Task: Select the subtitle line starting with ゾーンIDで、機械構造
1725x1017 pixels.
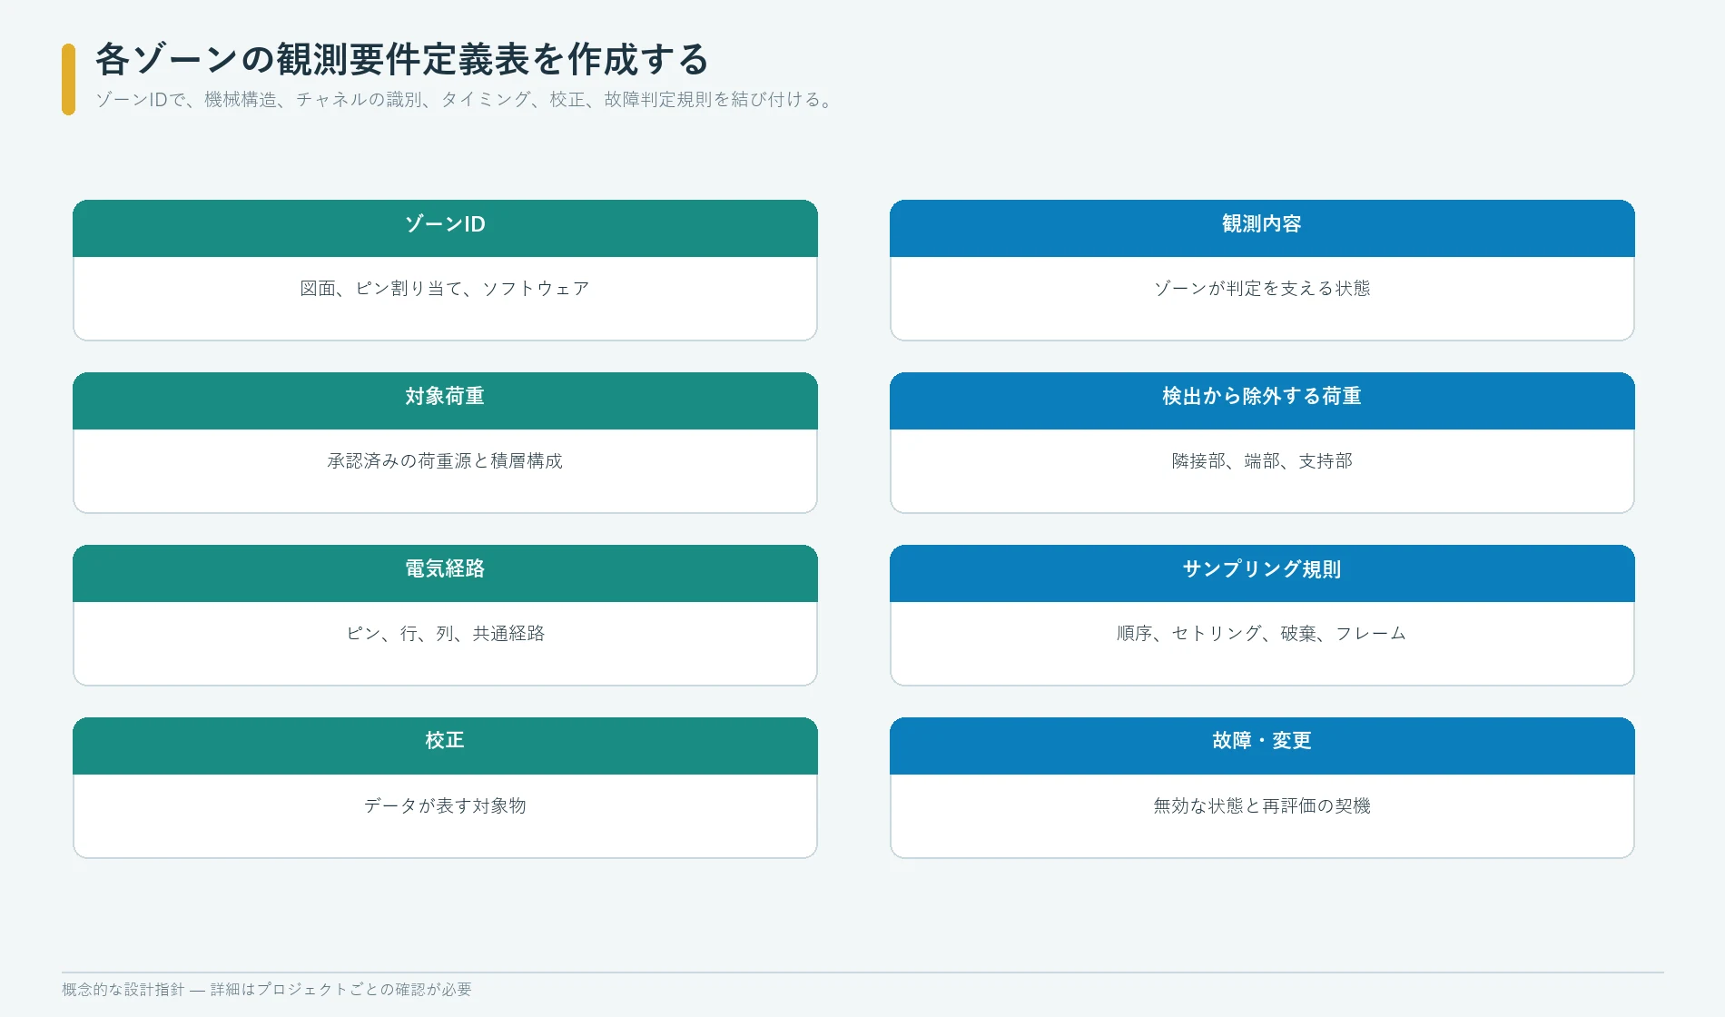Action: click(x=465, y=100)
